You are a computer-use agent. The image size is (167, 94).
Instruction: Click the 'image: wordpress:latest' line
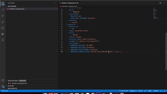tap(79, 31)
